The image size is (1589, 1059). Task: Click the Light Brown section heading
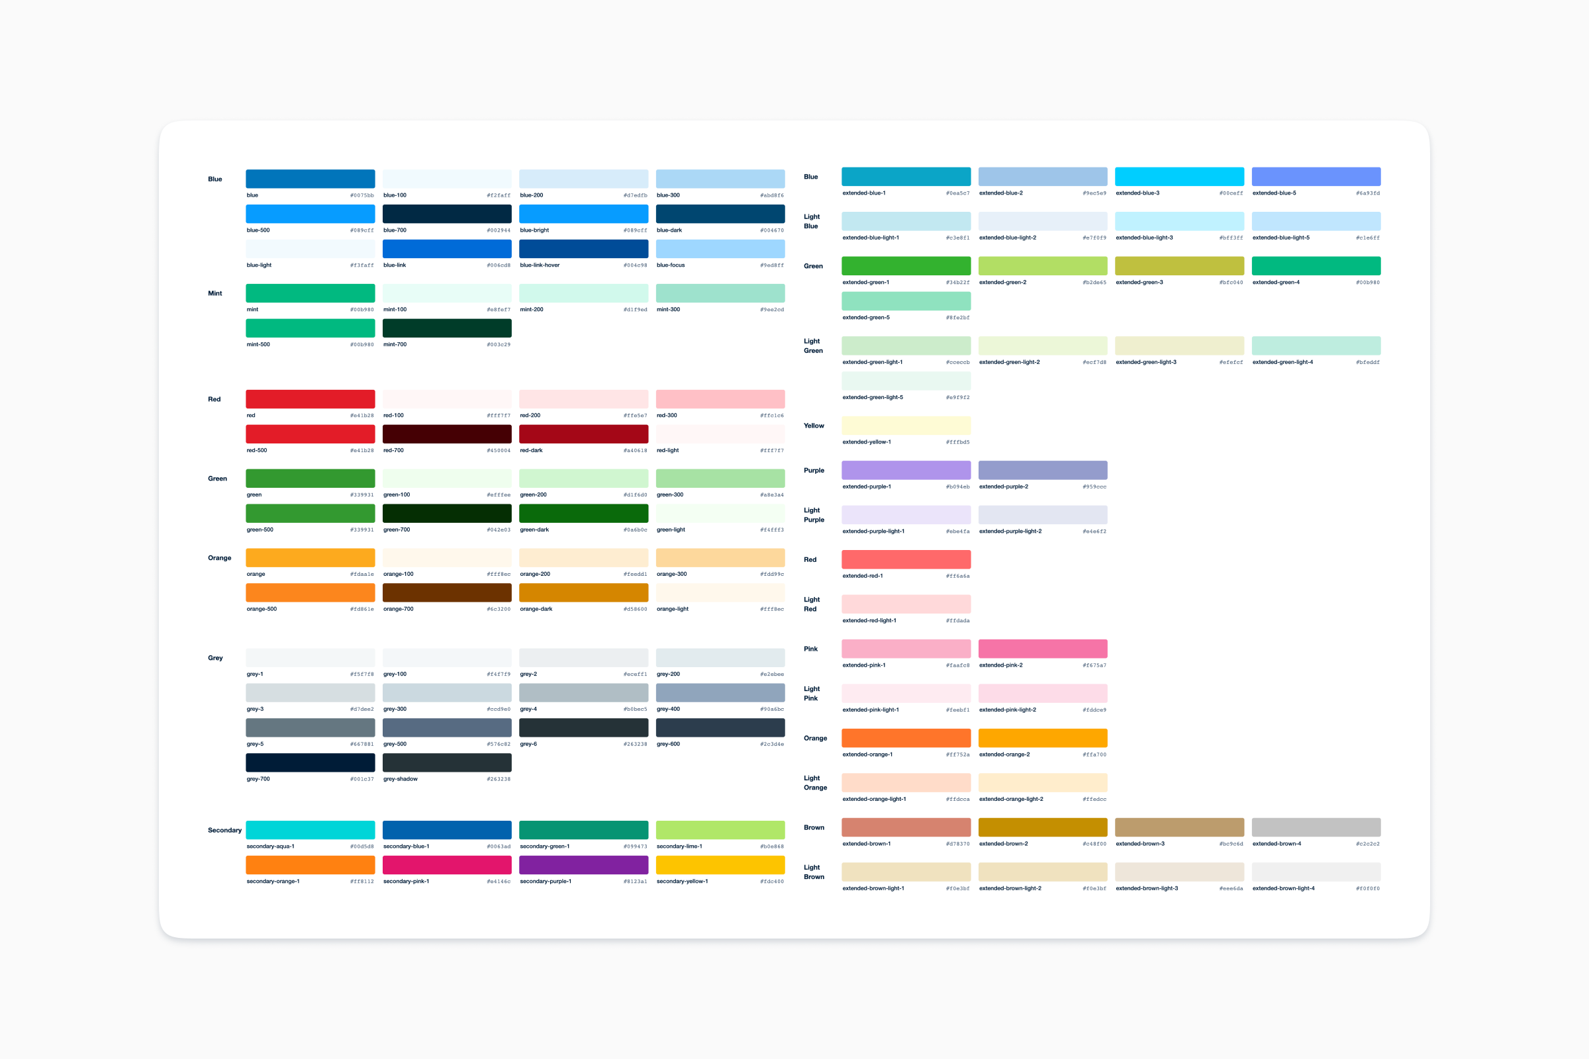tap(814, 872)
